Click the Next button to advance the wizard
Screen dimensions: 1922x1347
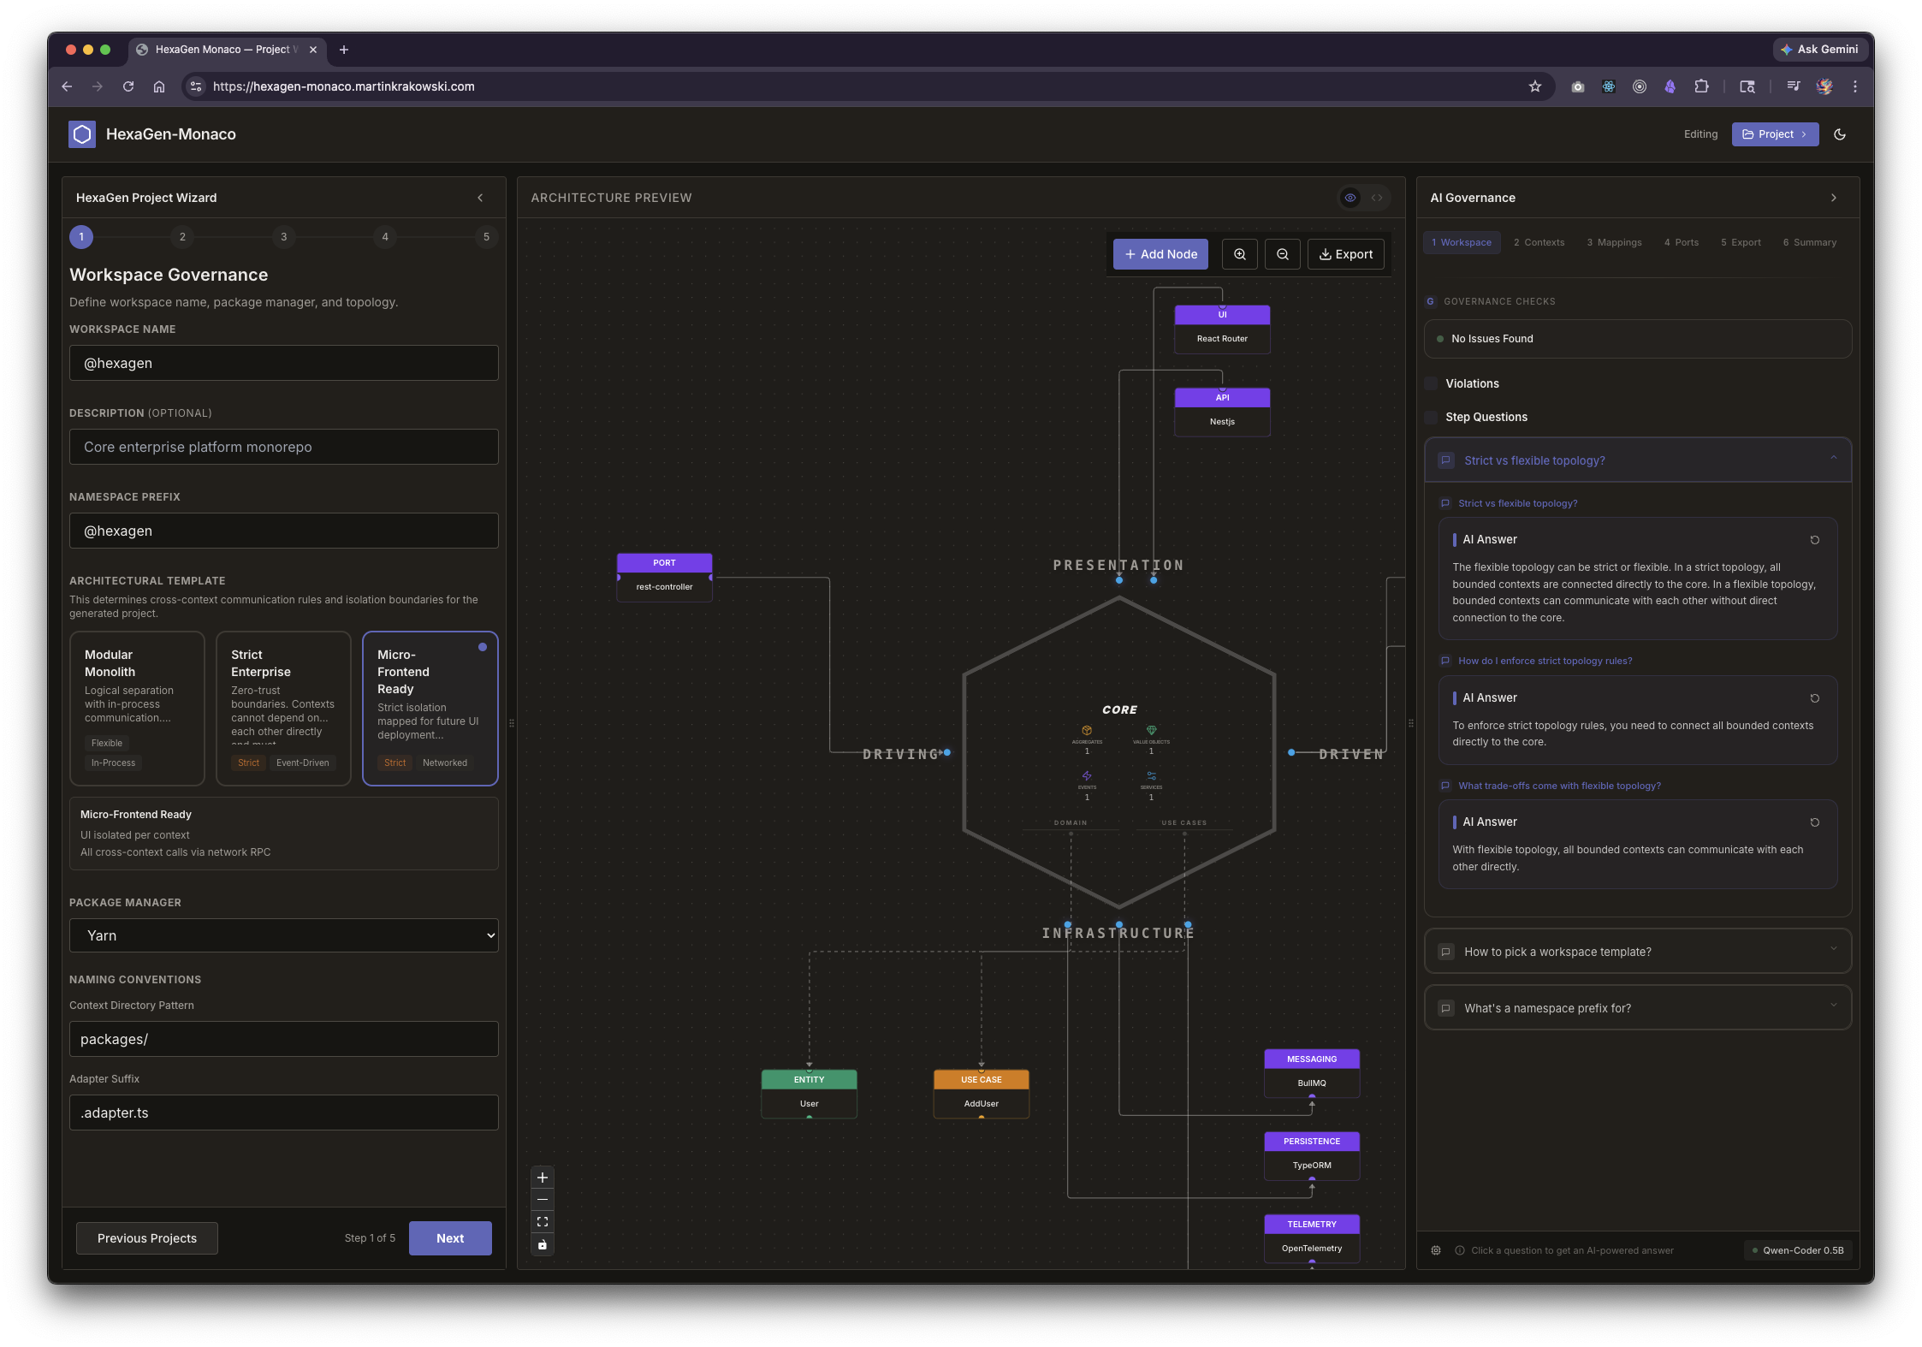point(450,1238)
